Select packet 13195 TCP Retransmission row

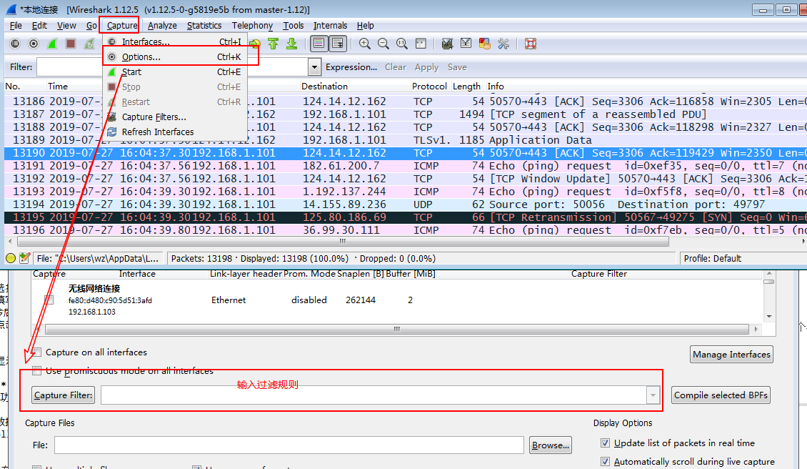[x=405, y=217]
